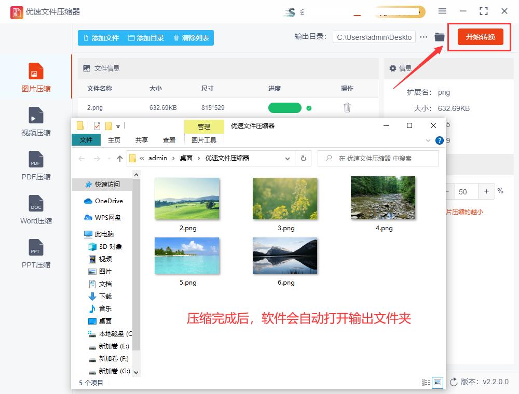The height and width of the screenshot is (394, 519).
Task: Increase compression percentage with the plus stepper
Action: click(486, 191)
